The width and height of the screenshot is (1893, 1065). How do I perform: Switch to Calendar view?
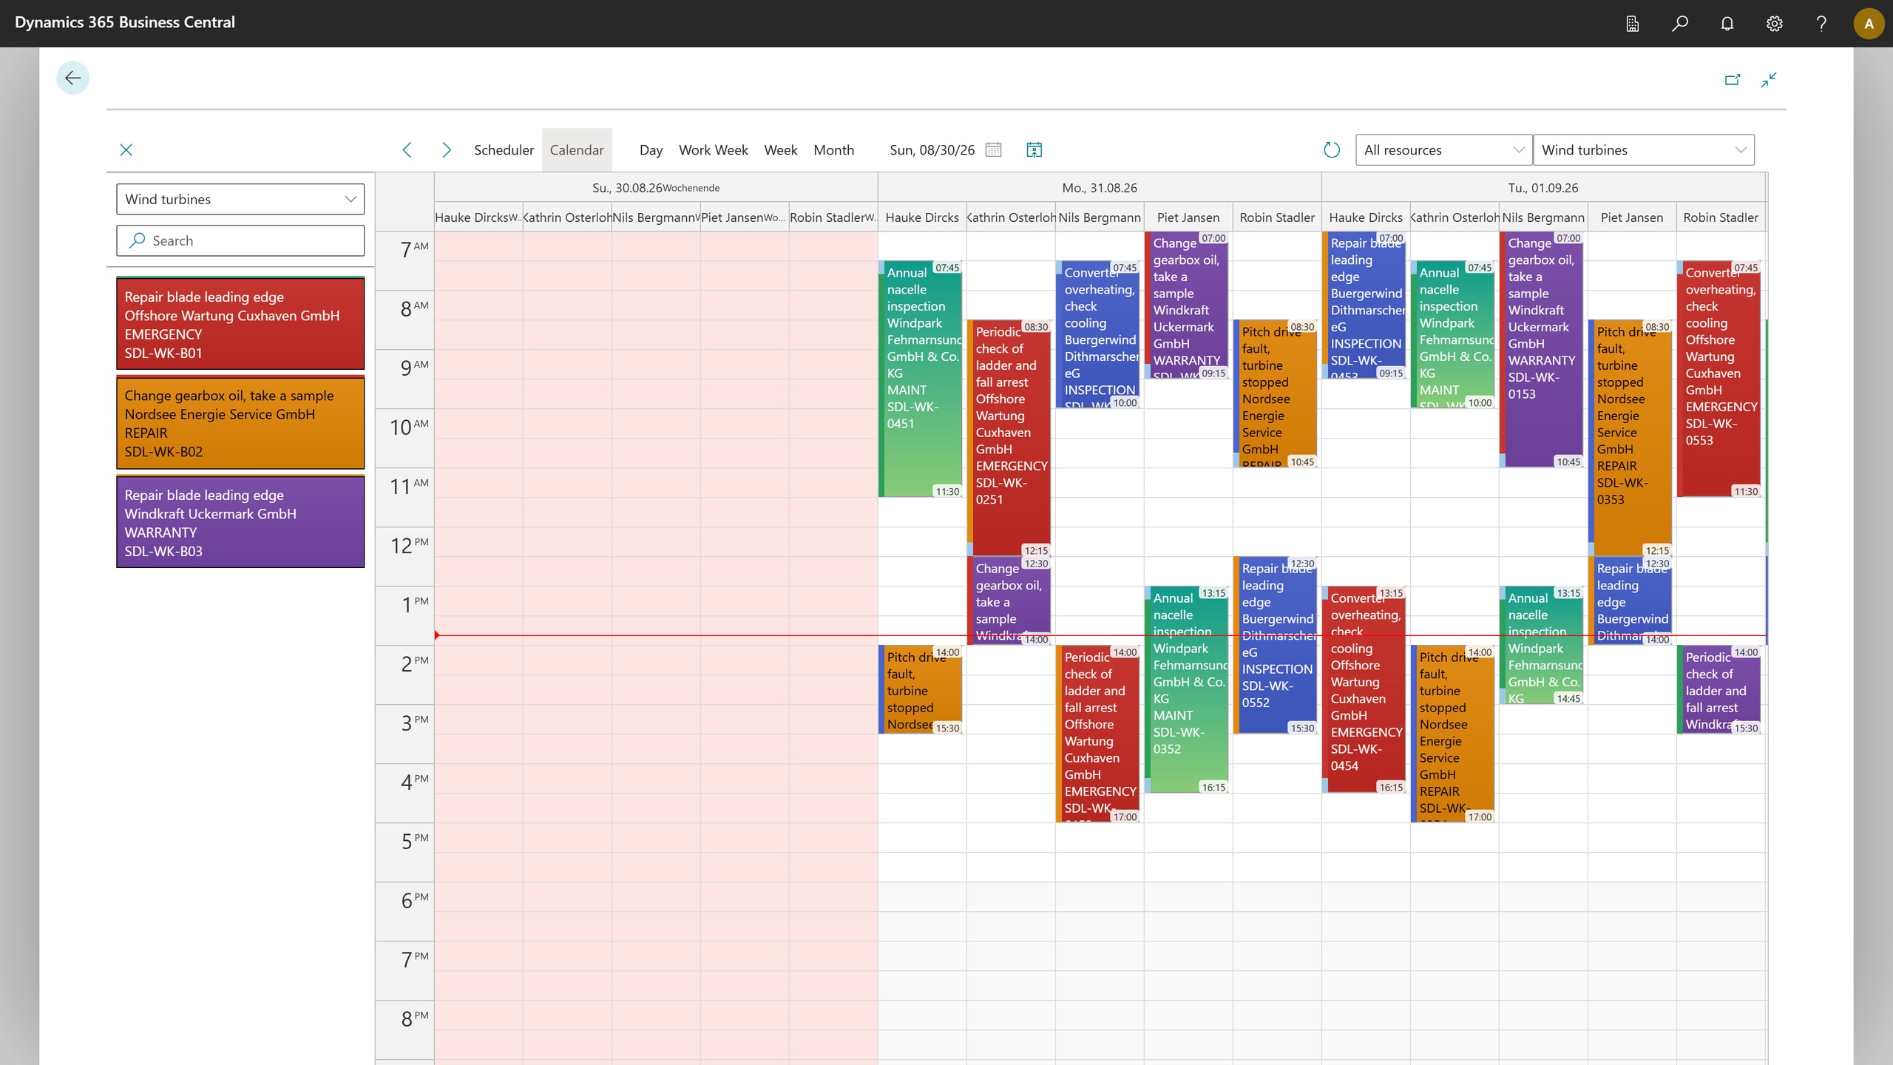(577, 149)
